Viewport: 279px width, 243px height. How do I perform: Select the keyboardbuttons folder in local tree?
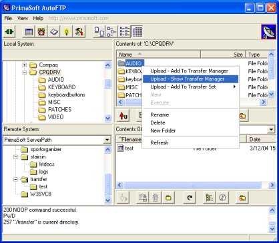coord(67,95)
